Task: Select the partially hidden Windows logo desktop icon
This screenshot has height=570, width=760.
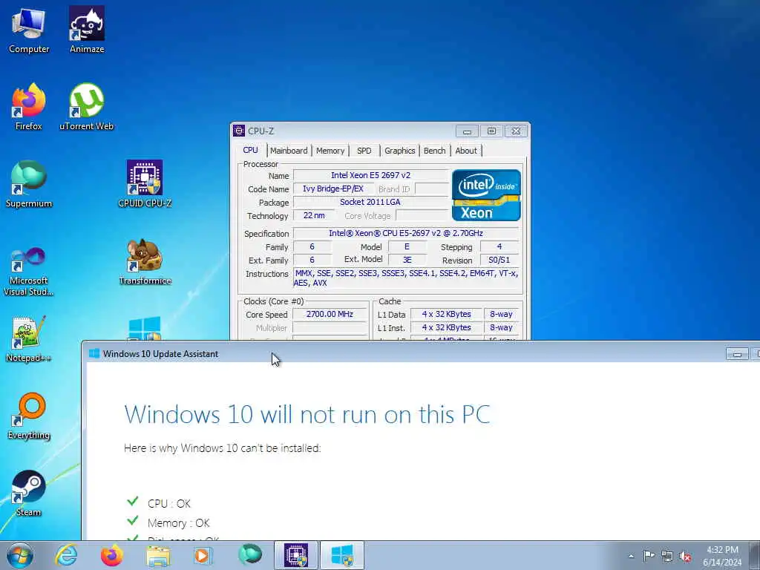Action: tap(145, 329)
